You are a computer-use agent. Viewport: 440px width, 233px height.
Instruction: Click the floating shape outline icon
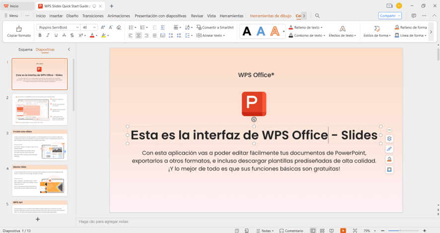click(x=389, y=170)
